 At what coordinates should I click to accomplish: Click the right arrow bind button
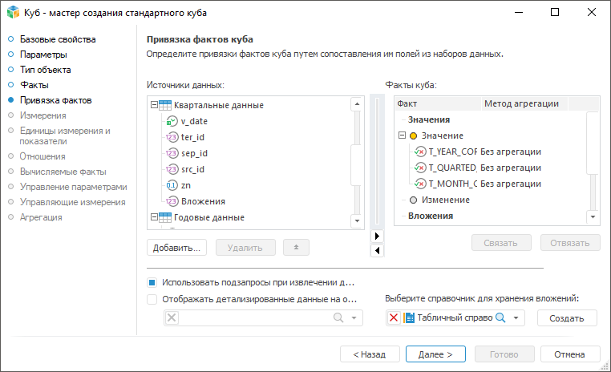point(378,237)
